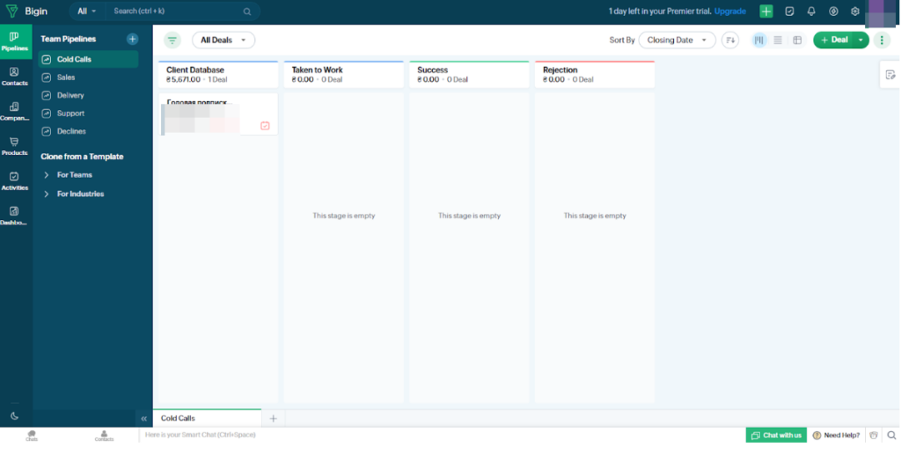Open the Closing Date sort dropdown
Image resolution: width=901 pixels, height=462 pixels.
(676, 40)
